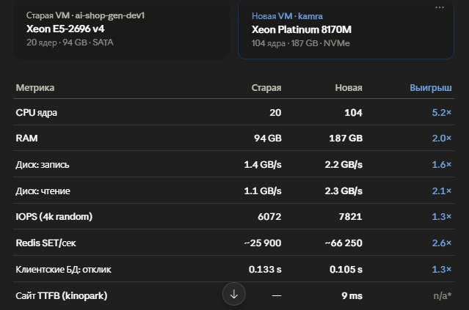The image size is (469, 310).
Task: Click the Сайт TTFB (kinopark) row label
Action: point(62,296)
